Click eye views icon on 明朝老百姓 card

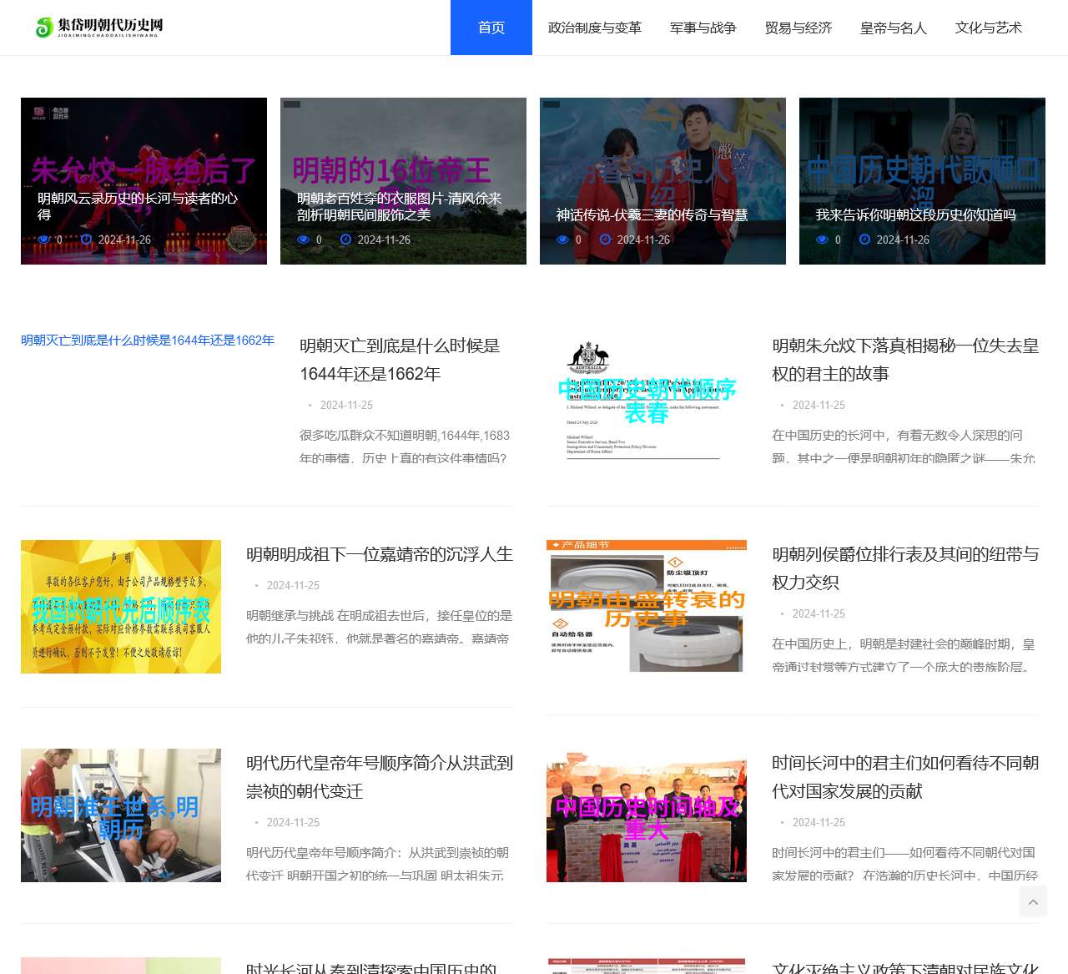304,240
